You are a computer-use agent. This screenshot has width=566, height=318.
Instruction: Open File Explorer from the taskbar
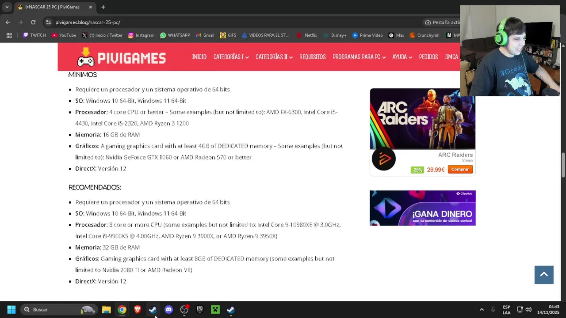[x=106, y=310]
